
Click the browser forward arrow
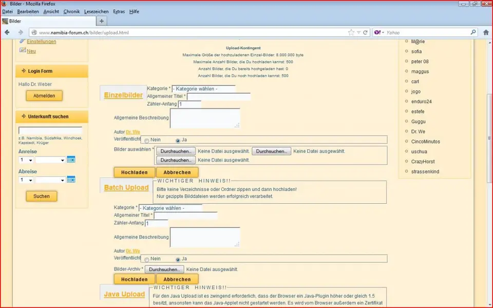(x=21, y=32)
